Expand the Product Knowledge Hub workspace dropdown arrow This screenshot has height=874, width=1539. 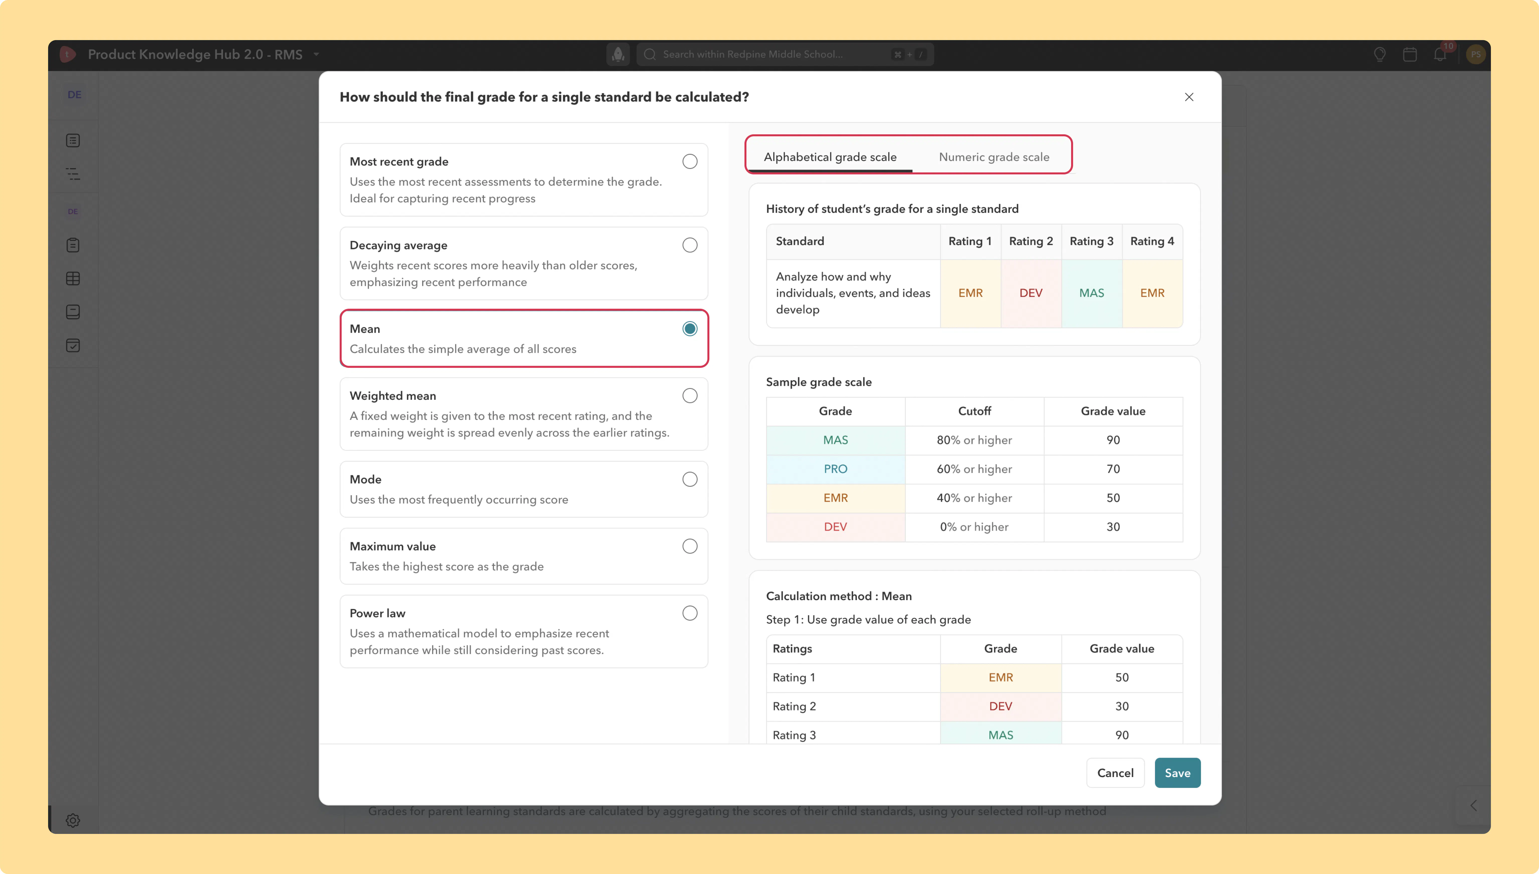(316, 55)
